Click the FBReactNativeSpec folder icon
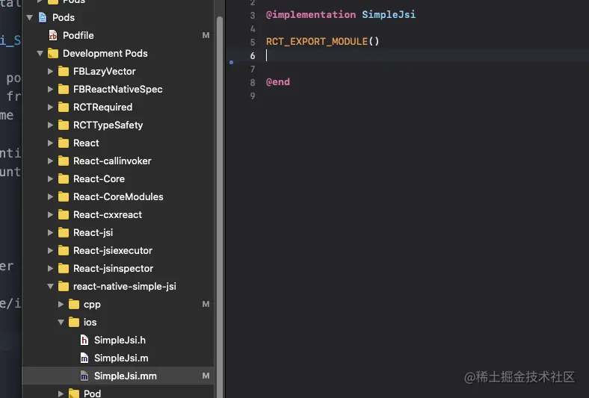This screenshot has width=589, height=398. 64,90
